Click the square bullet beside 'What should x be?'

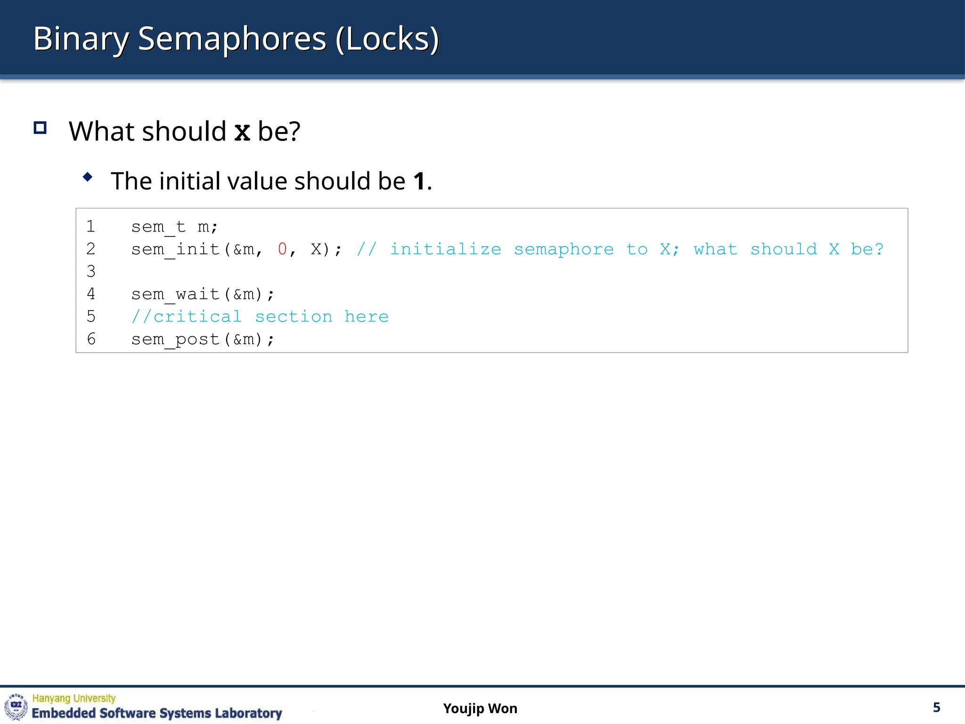(x=40, y=128)
